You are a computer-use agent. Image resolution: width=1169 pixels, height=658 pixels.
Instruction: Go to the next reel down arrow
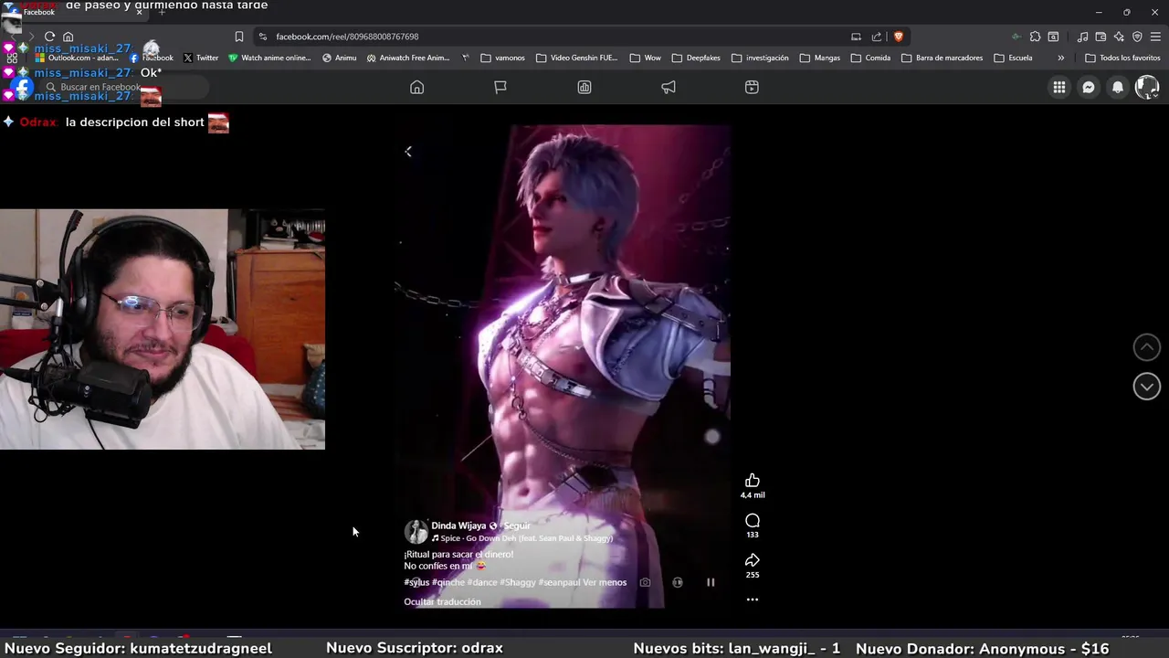pyautogui.click(x=1147, y=387)
